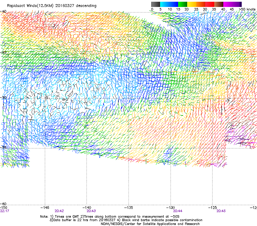Click the legend tick label '0'
257x226 pixels.
[x=152, y=9]
